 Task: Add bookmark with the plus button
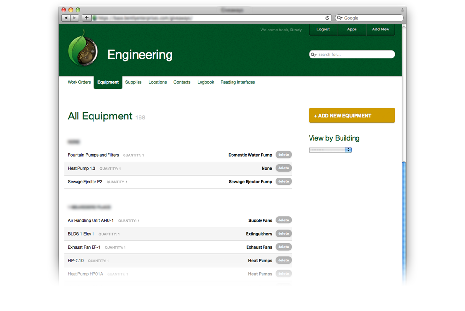(x=86, y=18)
